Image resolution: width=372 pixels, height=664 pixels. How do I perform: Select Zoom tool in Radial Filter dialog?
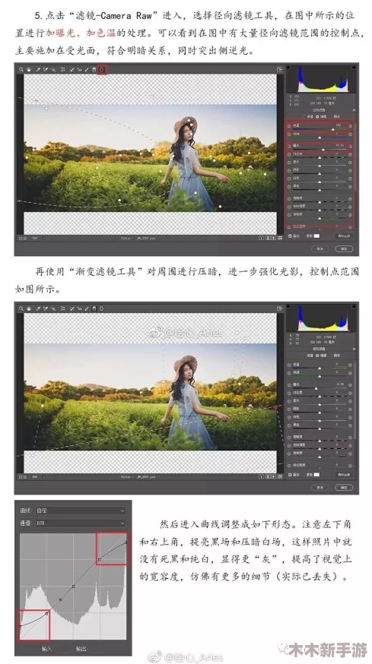coord(21,69)
